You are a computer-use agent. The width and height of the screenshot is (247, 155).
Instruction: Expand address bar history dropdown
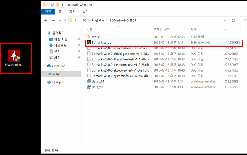click(x=225, y=20)
